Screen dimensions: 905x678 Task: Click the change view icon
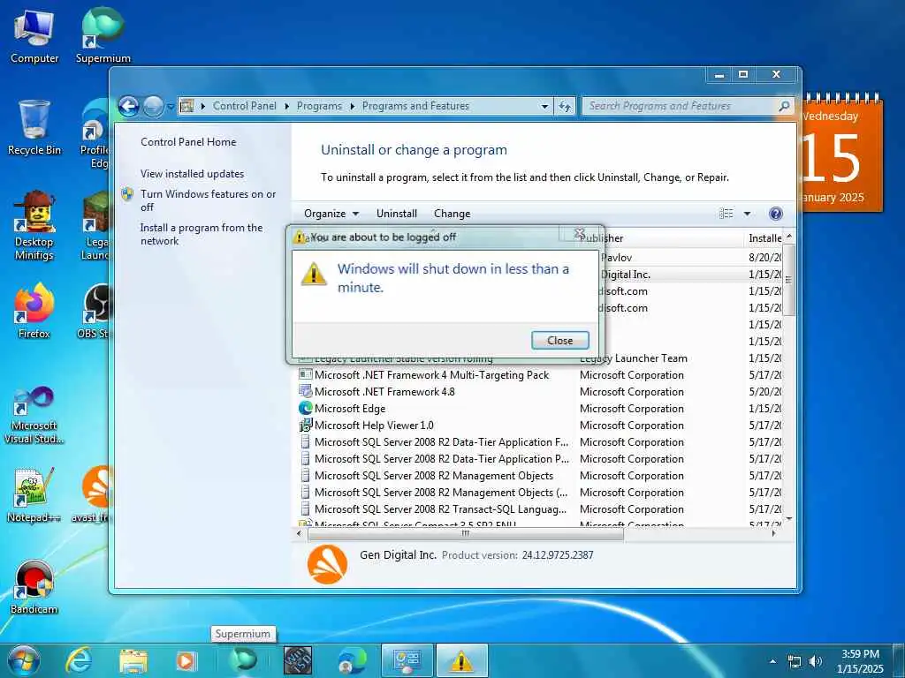[x=726, y=214]
